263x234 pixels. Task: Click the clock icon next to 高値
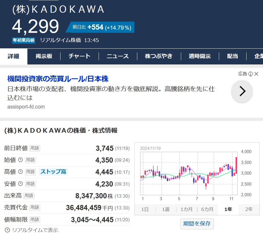click(20, 172)
